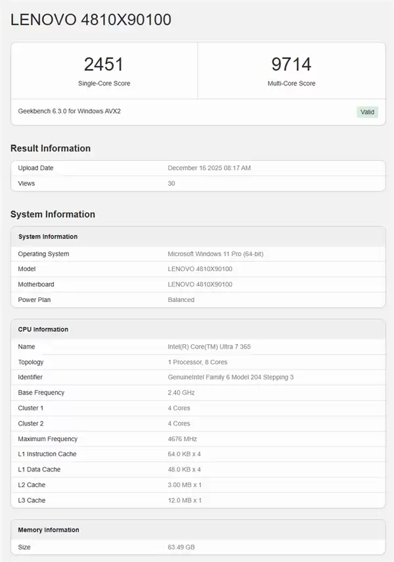This screenshot has width=394, height=562.
Task: Click the Topology value 1 Processor, 8 Cores
Action: click(197, 362)
